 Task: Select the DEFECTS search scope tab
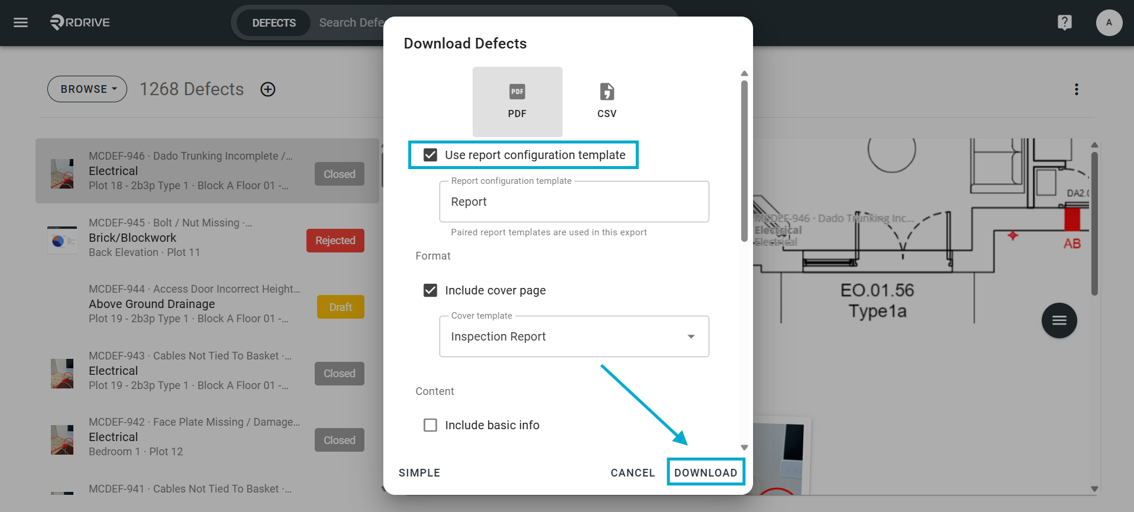(274, 22)
